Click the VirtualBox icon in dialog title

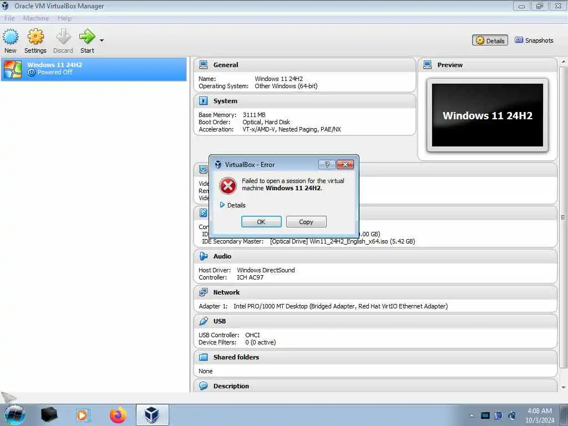click(x=217, y=164)
